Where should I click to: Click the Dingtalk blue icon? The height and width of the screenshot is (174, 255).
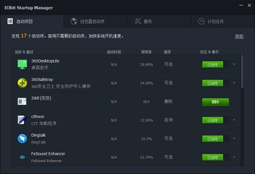pos(22,139)
